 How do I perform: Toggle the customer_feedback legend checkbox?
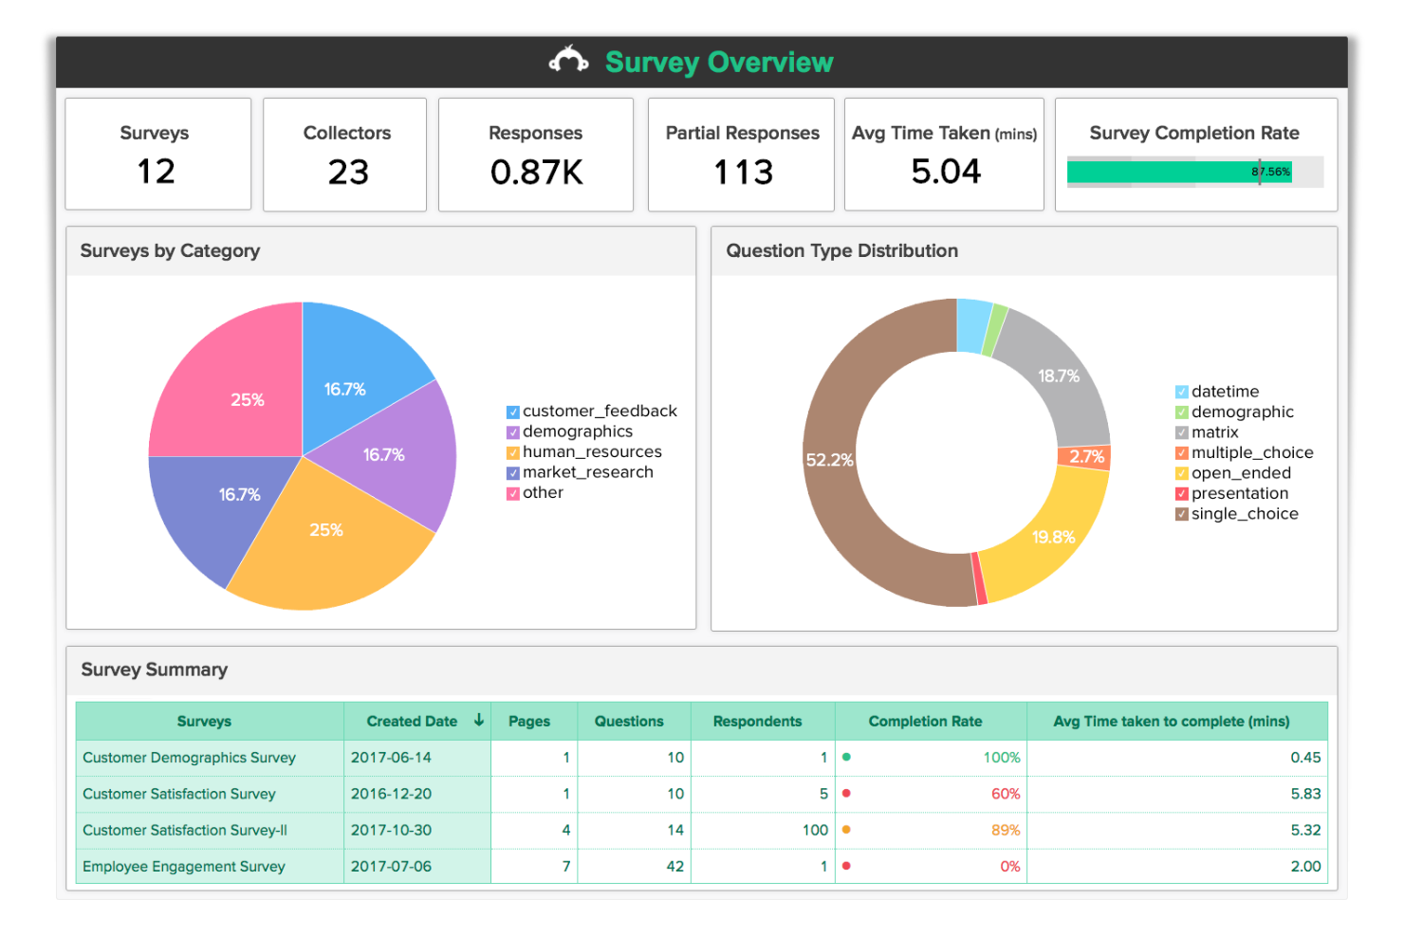[512, 411]
